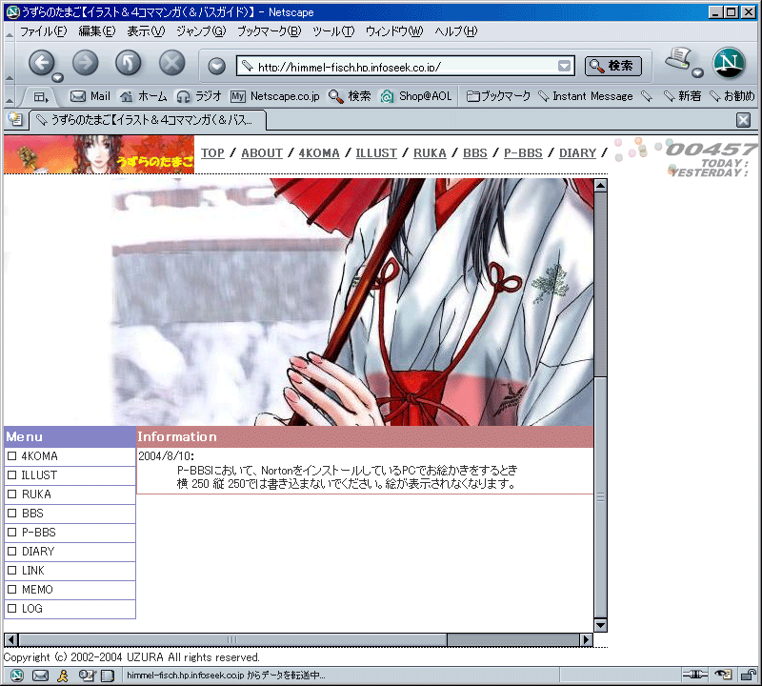
Task: Open the 表示(V) menu
Action: 146,31
